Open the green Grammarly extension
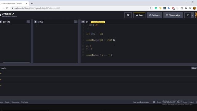 [156, 8]
